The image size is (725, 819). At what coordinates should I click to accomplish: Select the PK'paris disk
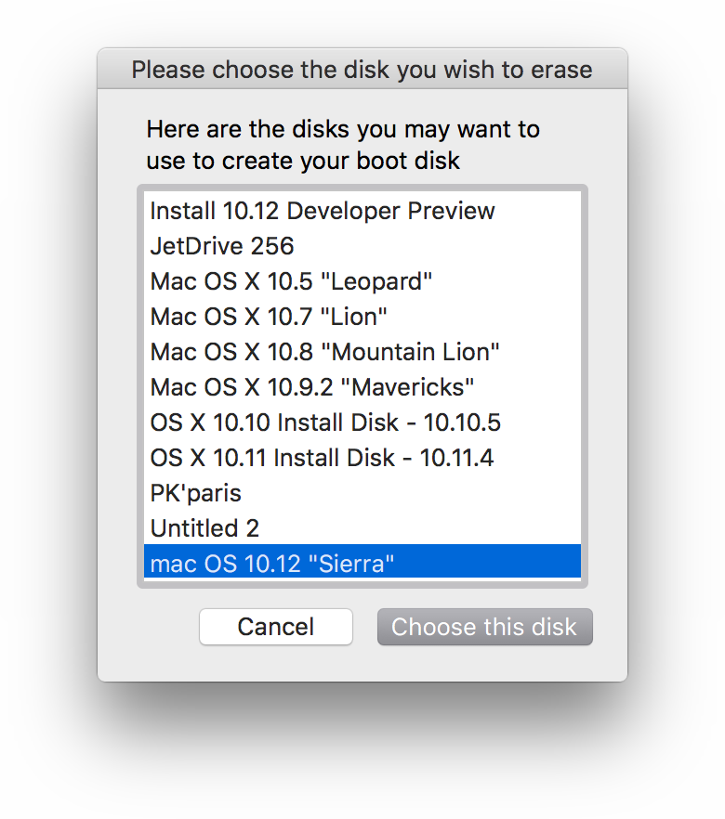[x=362, y=493]
